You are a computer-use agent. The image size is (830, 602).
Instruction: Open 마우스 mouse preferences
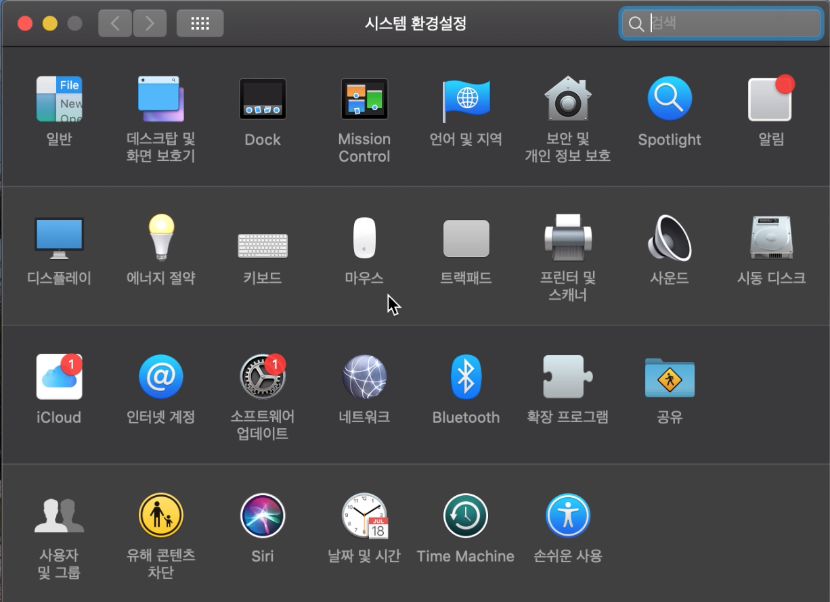pos(364,238)
